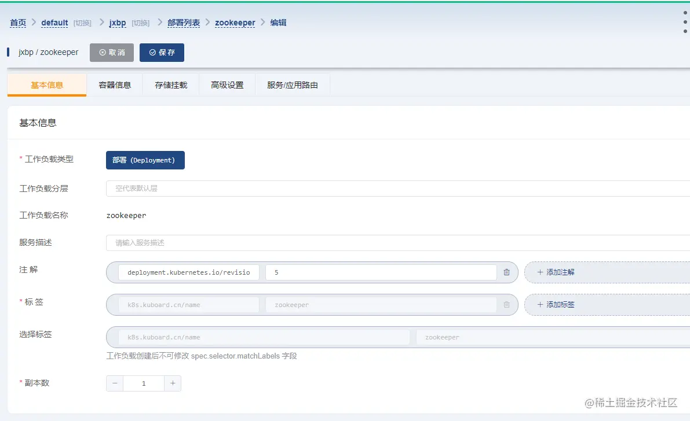Click the 工作负载分层 input field

[398, 188]
